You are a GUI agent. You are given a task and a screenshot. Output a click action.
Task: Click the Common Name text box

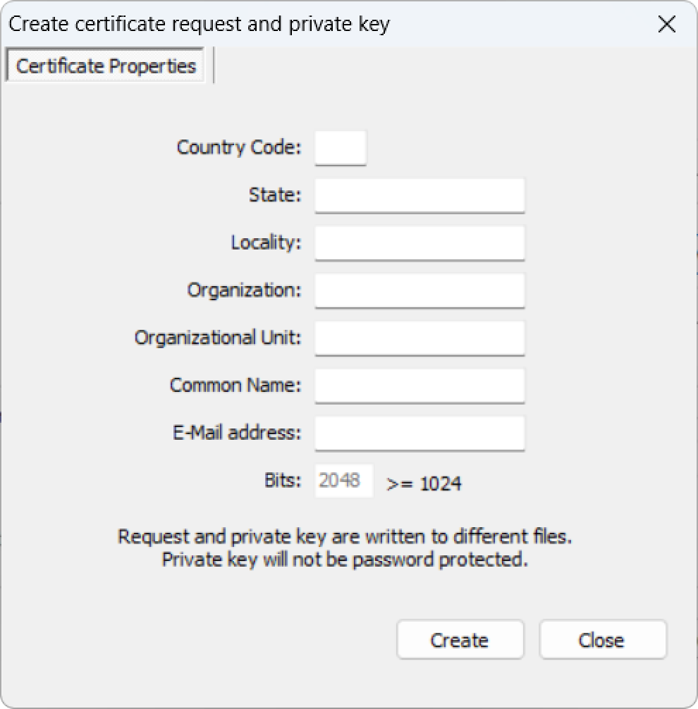point(420,386)
